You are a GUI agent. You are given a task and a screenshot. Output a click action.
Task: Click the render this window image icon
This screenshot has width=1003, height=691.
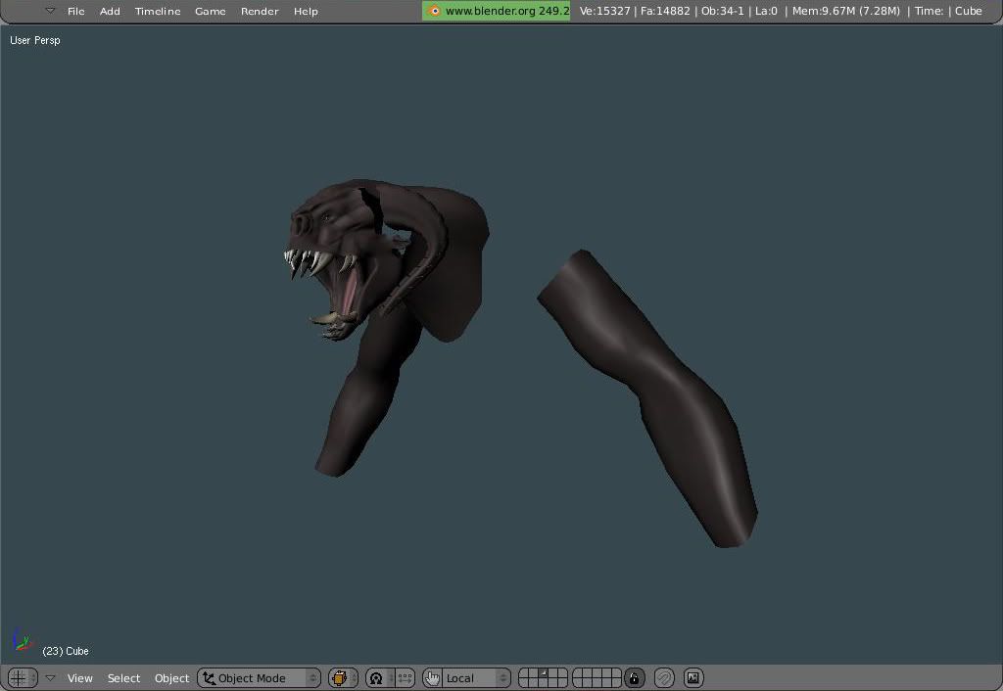coord(693,678)
